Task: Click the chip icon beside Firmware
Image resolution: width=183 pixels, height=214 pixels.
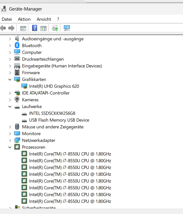Action: click(x=17, y=73)
